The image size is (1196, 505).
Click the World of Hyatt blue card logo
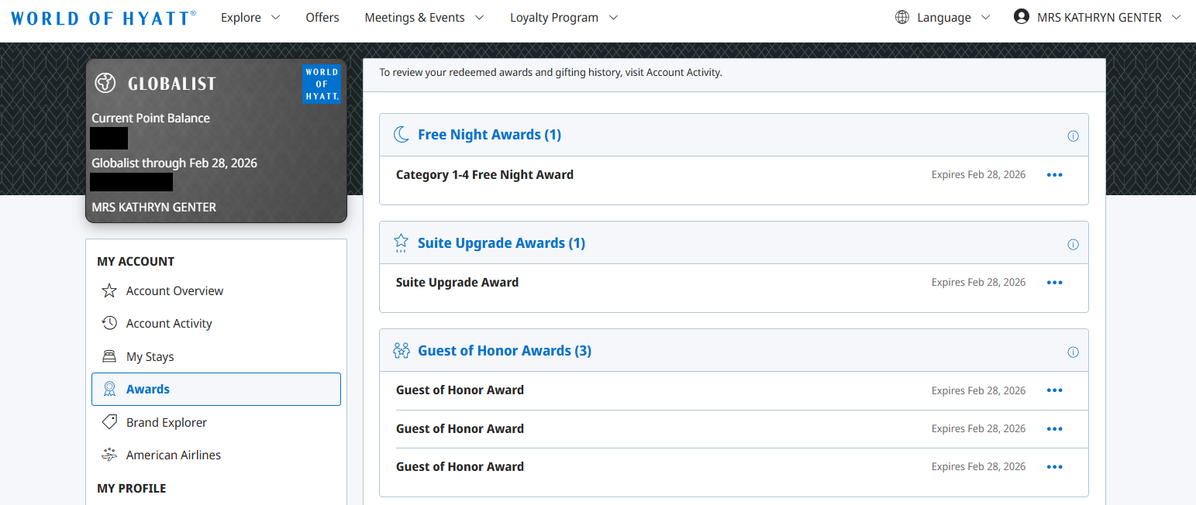click(321, 84)
